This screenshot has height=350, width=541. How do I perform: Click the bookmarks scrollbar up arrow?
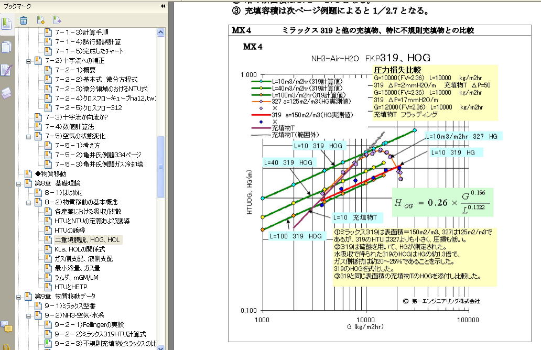pyautogui.click(x=160, y=32)
